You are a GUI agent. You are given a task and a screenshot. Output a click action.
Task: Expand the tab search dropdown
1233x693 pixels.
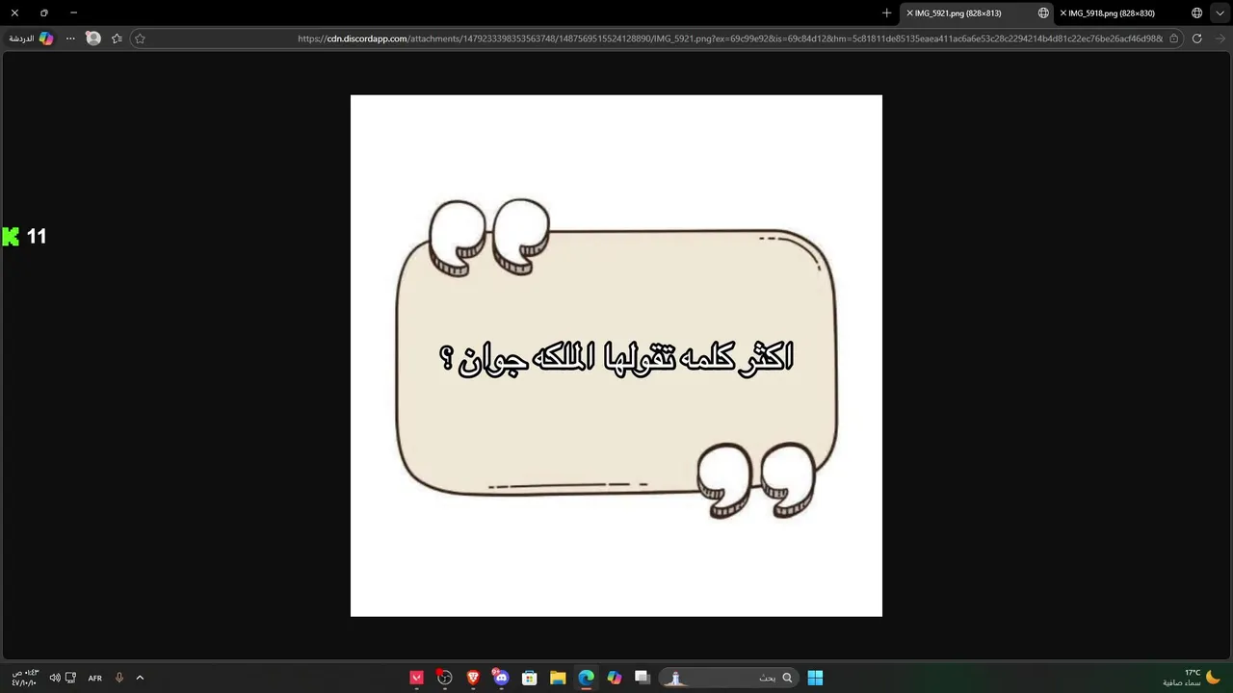(1220, 13)
